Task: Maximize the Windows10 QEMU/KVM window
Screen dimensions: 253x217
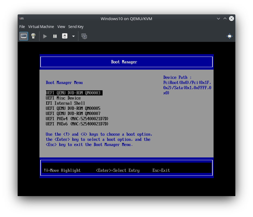Action: pos(225,18)
